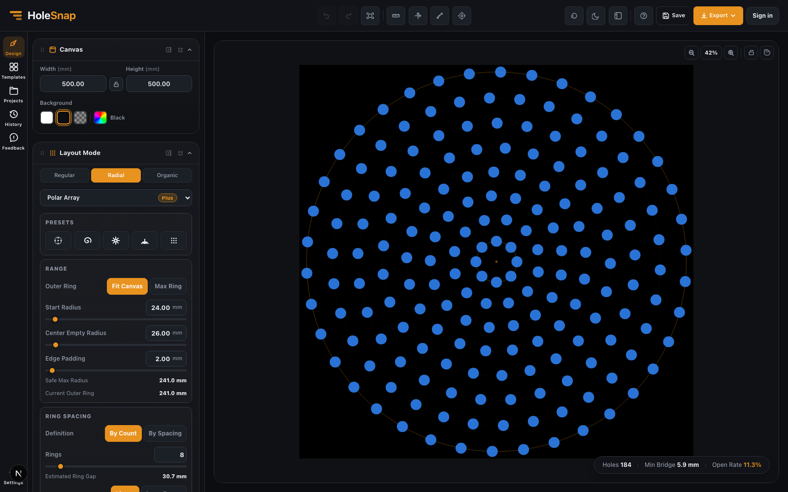Open the Projects sidebar section
The height and width of the screenshot is (492, 788).
[x=14, y=94]
